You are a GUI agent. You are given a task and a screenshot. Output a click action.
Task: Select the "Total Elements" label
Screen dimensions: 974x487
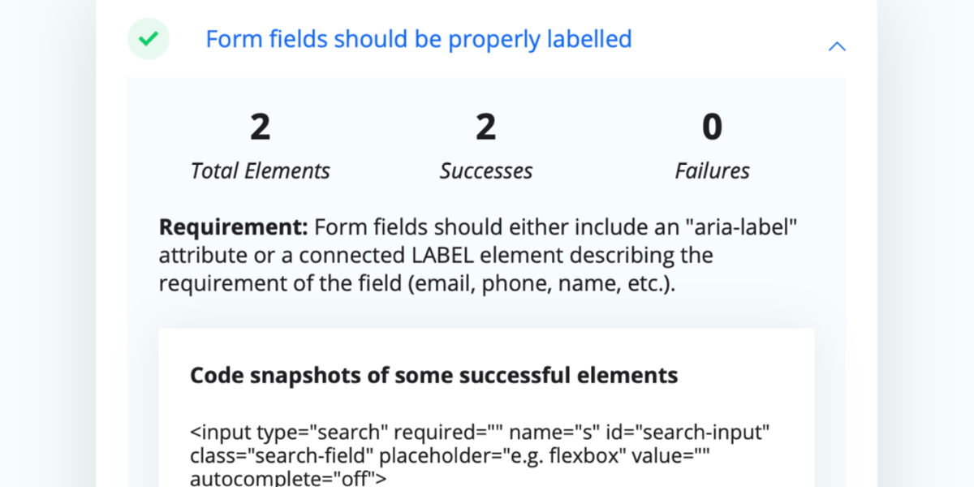click(260, 171)
